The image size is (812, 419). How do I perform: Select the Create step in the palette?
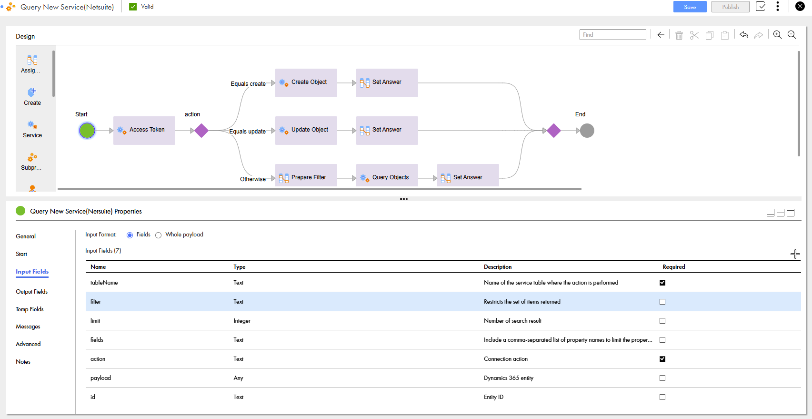pos(32,97)
